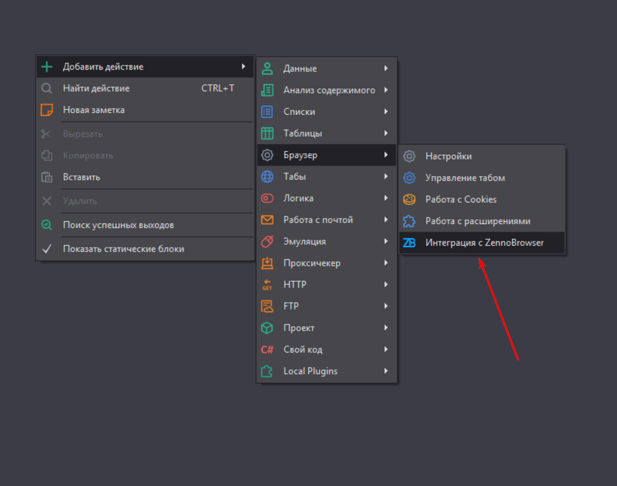Click the mouse icon next to Эмуляция
This screenshot has height=486, width=617.
267,241
